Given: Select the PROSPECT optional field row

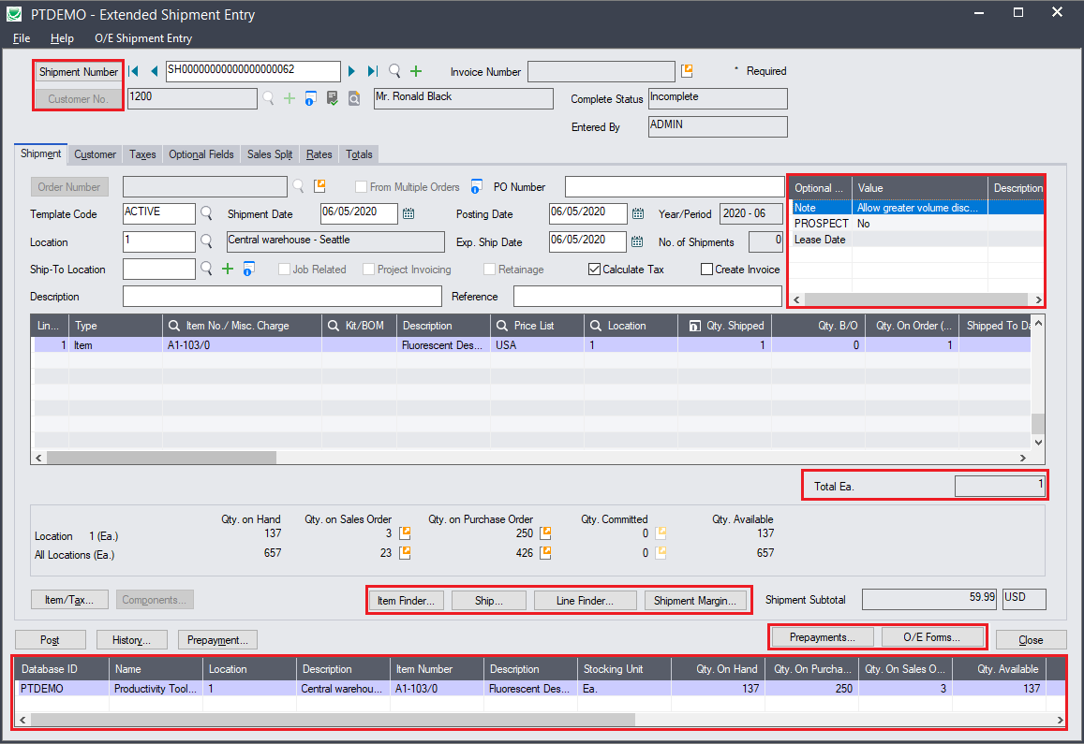Looking at the screenshot, I should pos(916,223).
